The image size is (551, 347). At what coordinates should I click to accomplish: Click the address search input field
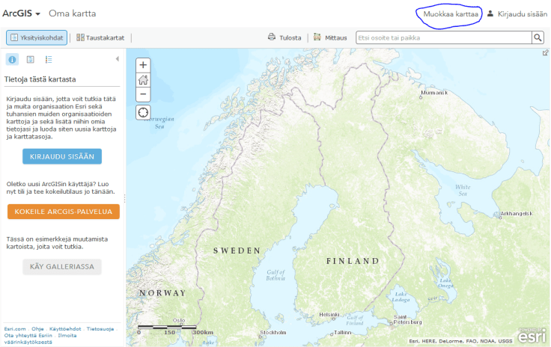(443, 37)
